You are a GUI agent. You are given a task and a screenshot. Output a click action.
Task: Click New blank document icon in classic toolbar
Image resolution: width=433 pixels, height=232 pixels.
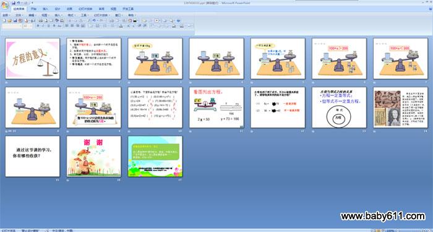pyautogui.click(x=4, y=20)
